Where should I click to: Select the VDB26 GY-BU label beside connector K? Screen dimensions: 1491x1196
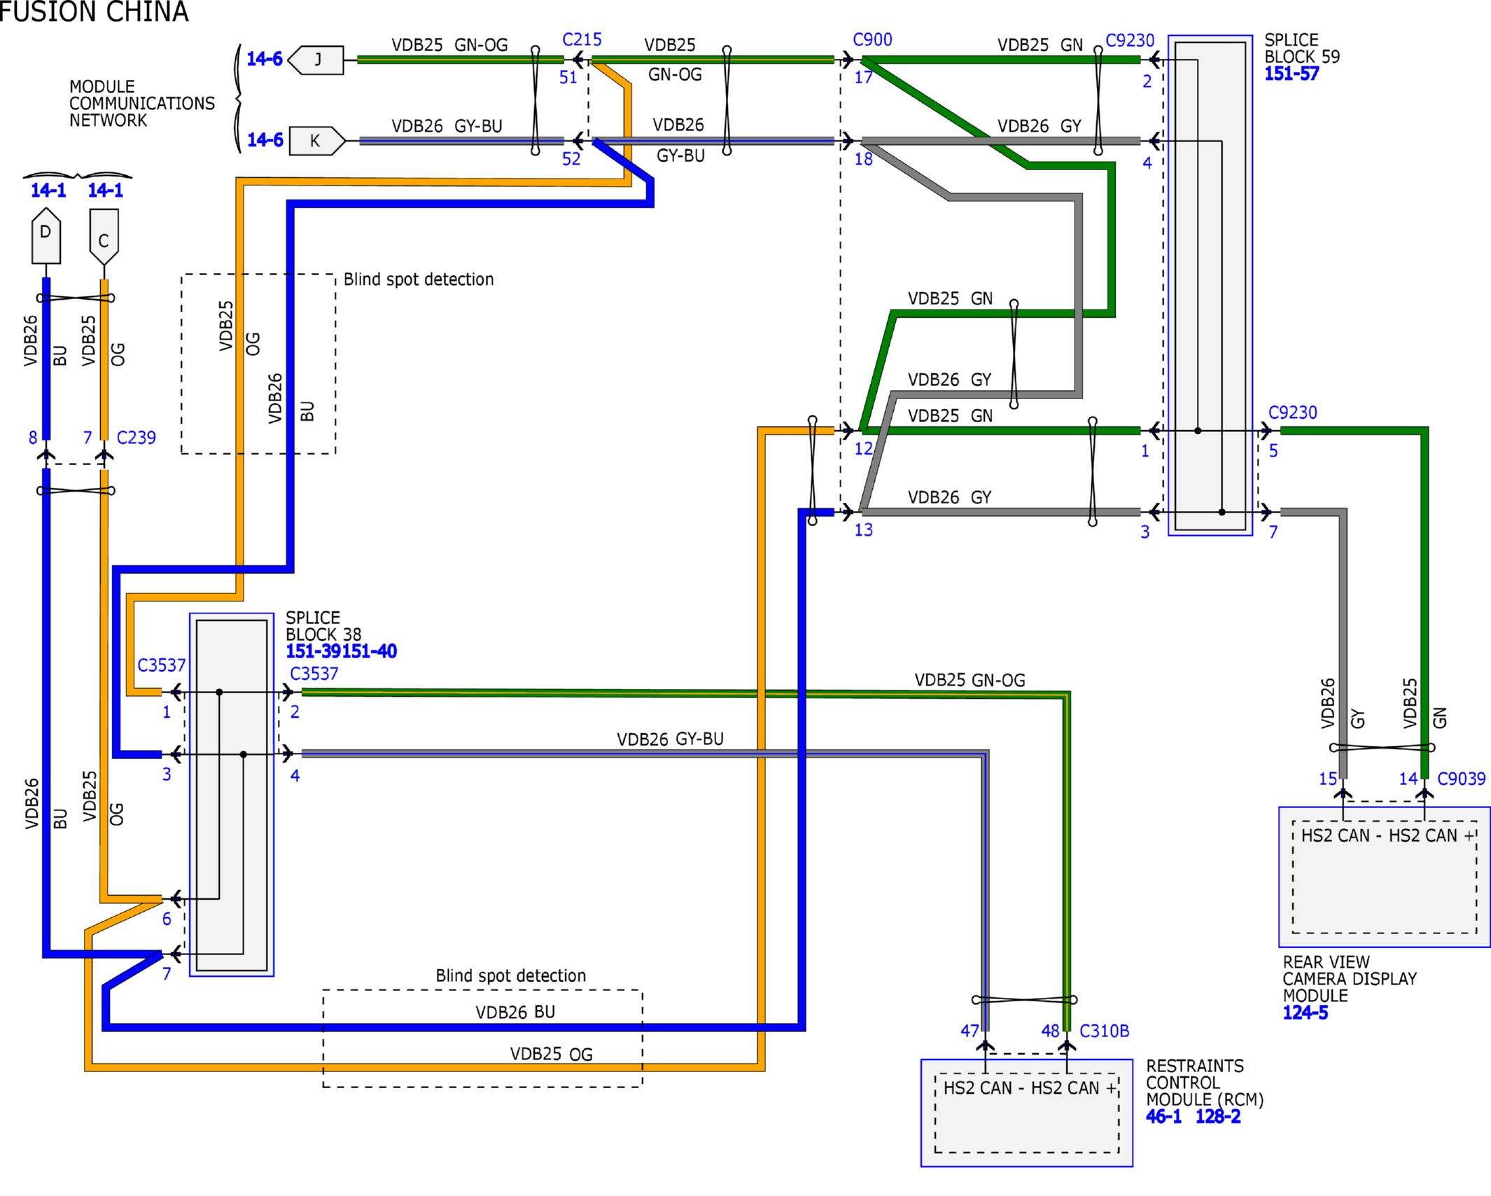447,126
